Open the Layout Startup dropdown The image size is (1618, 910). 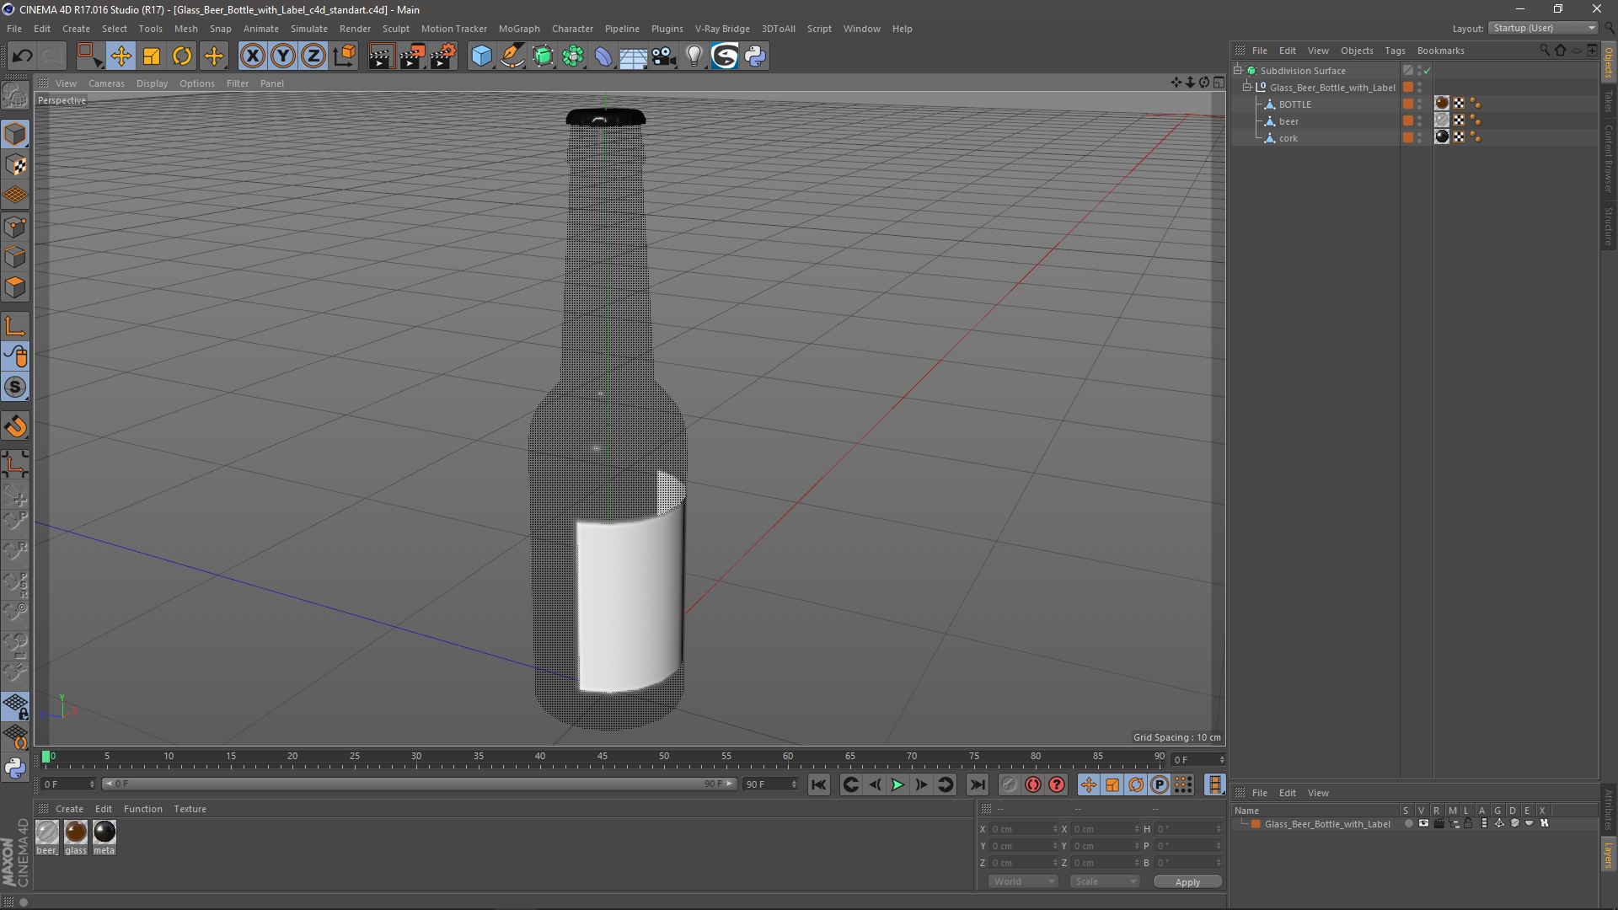[1544, 28]
